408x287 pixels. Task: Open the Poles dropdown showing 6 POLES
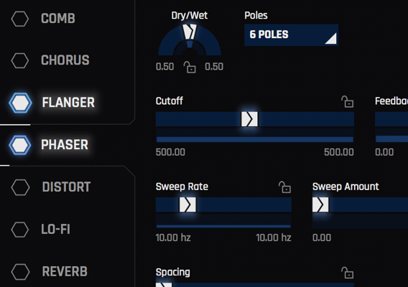coord(291,35)
